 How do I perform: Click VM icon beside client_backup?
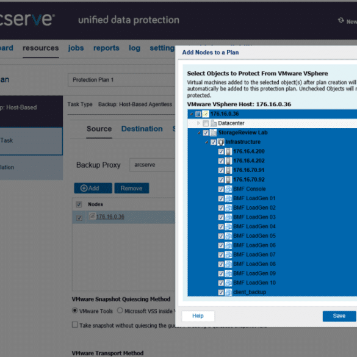pyautogui.click(x=228, y=292)
